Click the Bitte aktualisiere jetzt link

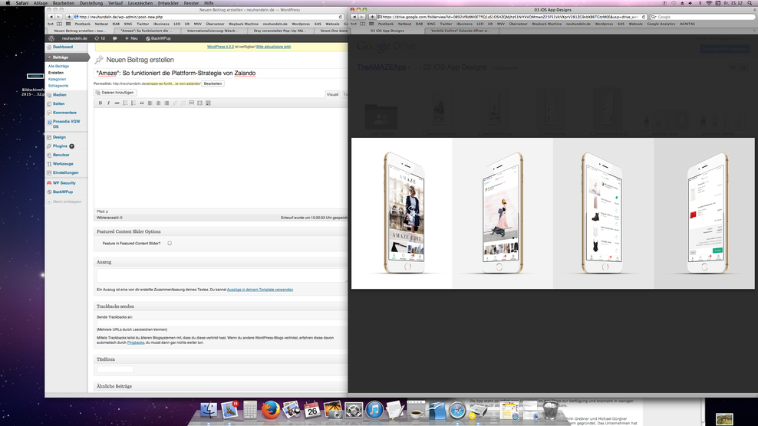[x=274, y=47]
